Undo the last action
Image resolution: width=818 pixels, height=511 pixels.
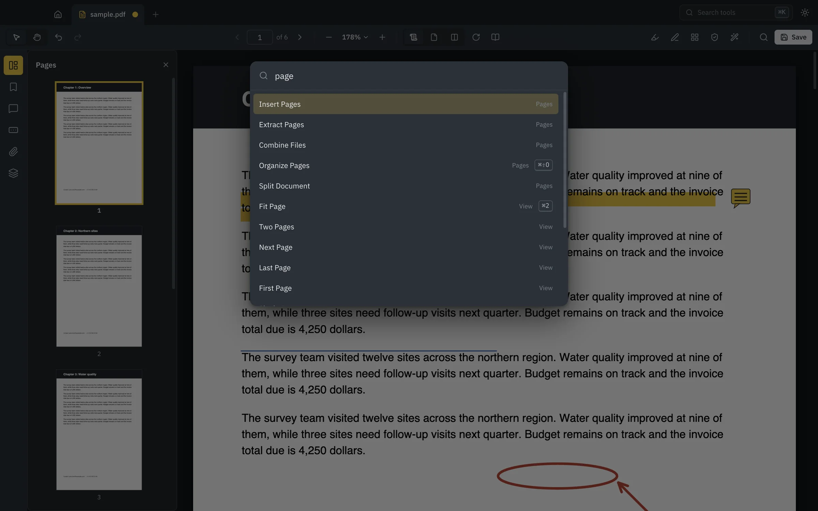point(58,37)
